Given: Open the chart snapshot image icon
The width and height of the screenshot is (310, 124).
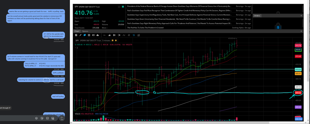Looking at the screenshot, I should coord(76,35).
